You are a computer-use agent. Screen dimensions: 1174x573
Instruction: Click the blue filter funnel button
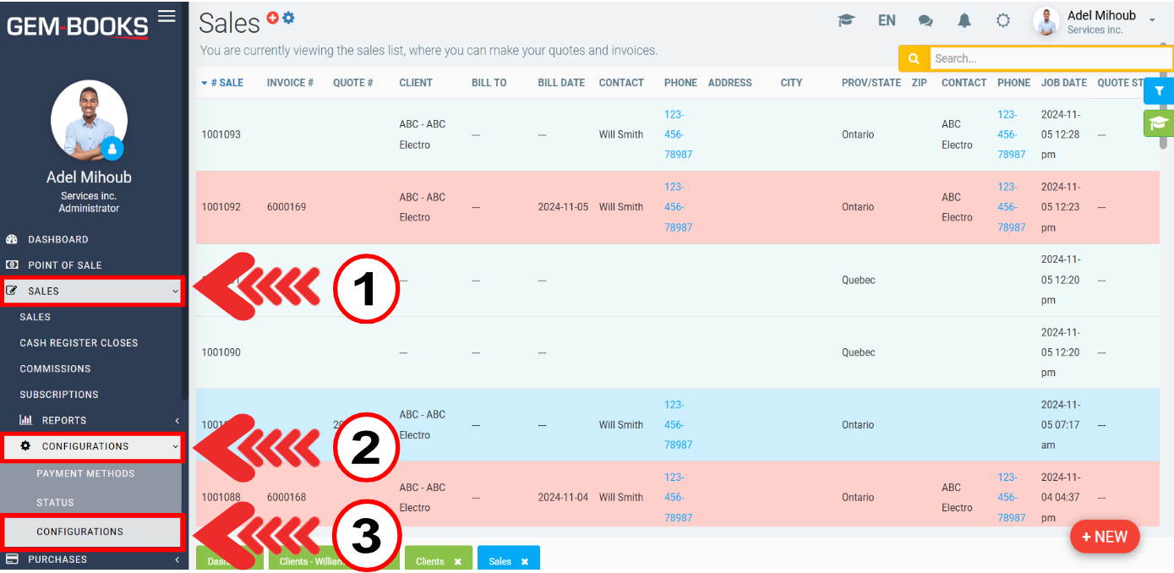coord(1159,91)
